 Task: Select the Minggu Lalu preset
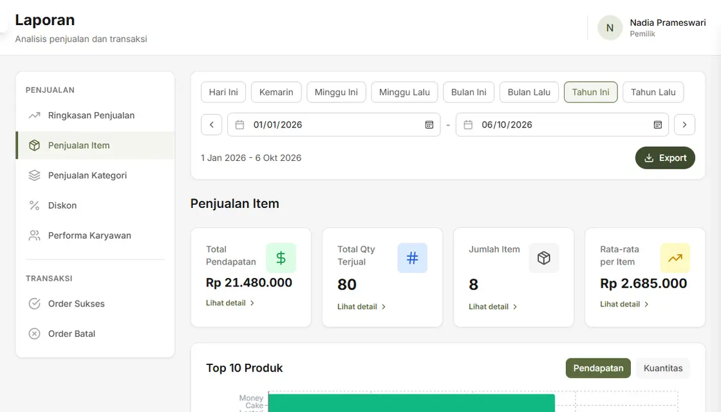click(x=404, y=92)
